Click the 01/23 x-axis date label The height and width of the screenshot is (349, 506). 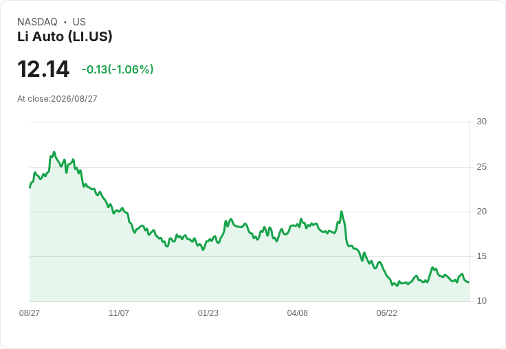click(208, 313)
